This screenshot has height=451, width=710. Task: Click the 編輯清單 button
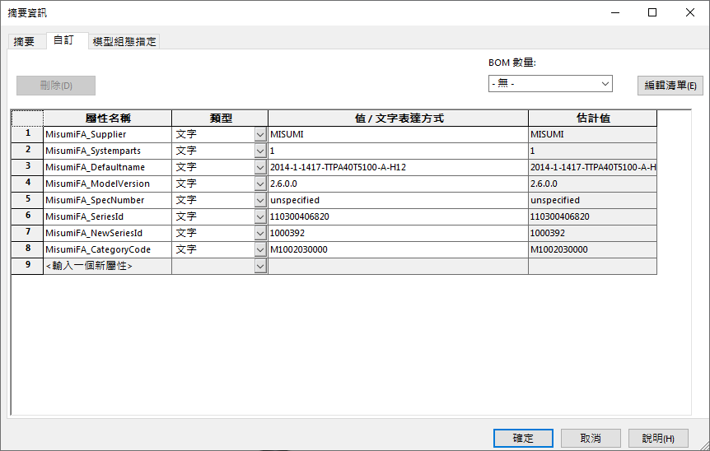pyautogui.click(x=670, y=86)
